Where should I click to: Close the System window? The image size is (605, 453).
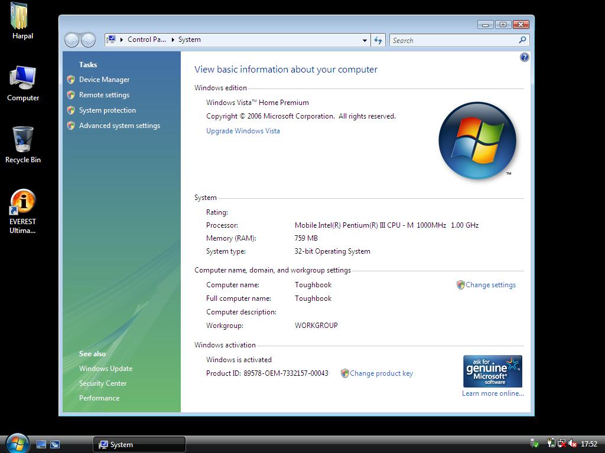(521, 25)
